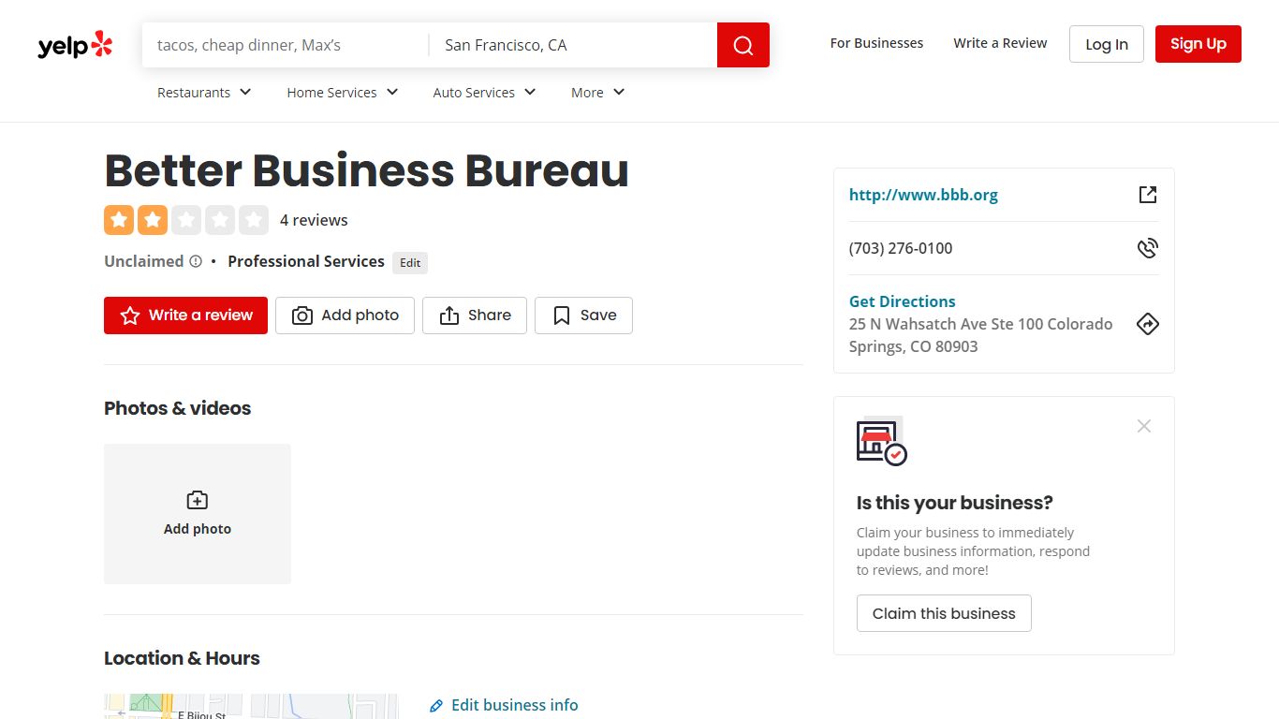The image size is (1279, 719).
Task: Click the pencil icon by Edit business info
Action: 436,706
